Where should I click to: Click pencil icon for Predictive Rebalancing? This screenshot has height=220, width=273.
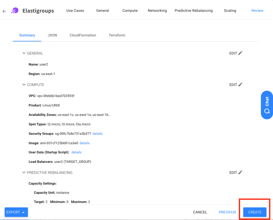click(240, 173)
